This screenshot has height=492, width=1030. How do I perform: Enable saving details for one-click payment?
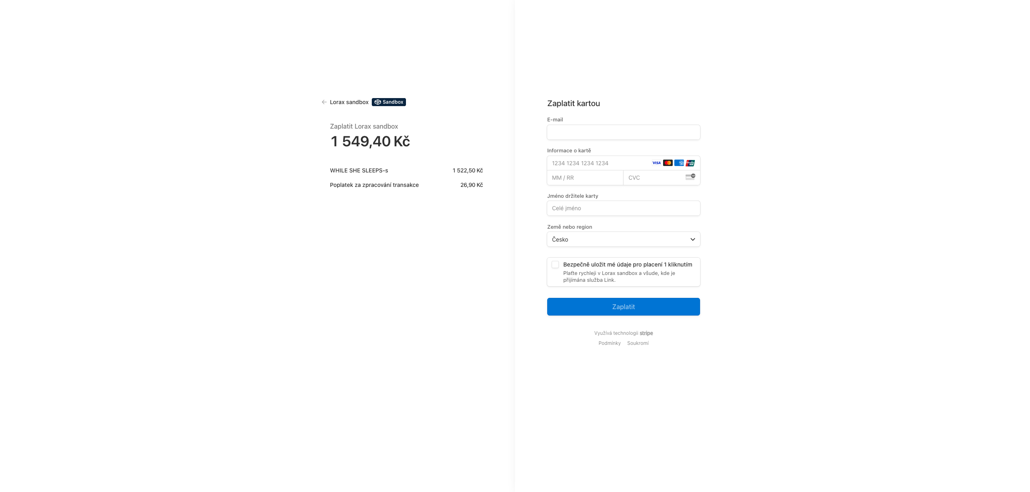coord(555,264)
